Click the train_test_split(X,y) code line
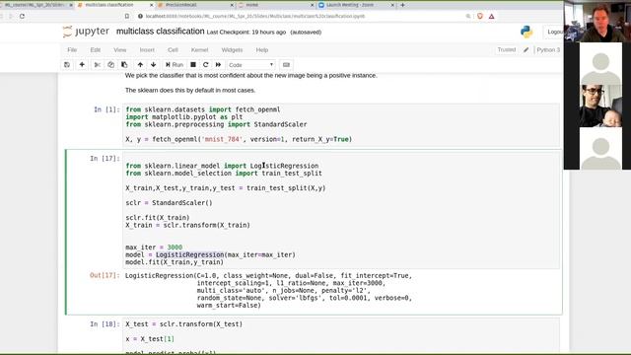The image size is (631, 355). coord(226,188)
